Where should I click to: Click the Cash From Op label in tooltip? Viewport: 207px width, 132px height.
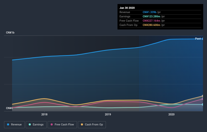(128, 25)
